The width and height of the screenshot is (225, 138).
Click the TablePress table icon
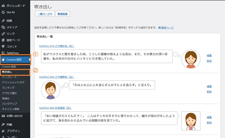coord(3,53)
